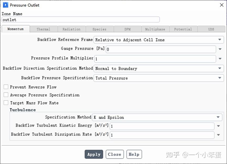Open Backflow Pressure Specification dropdown
This screenshot has width=227, height=164.
(x=220, y=78)
